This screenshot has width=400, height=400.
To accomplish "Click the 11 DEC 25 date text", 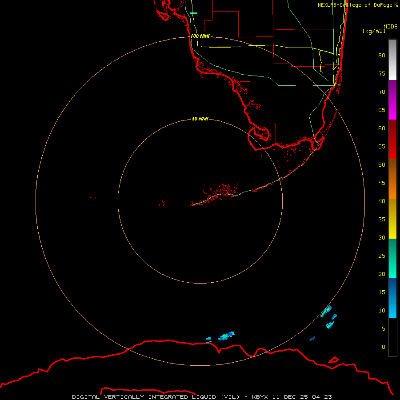I will [290, 397].
